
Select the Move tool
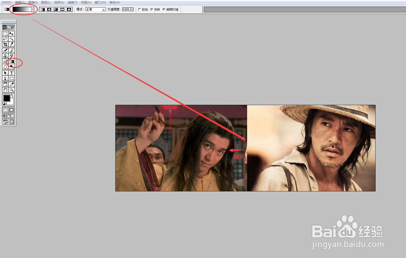tap(12, 34)
